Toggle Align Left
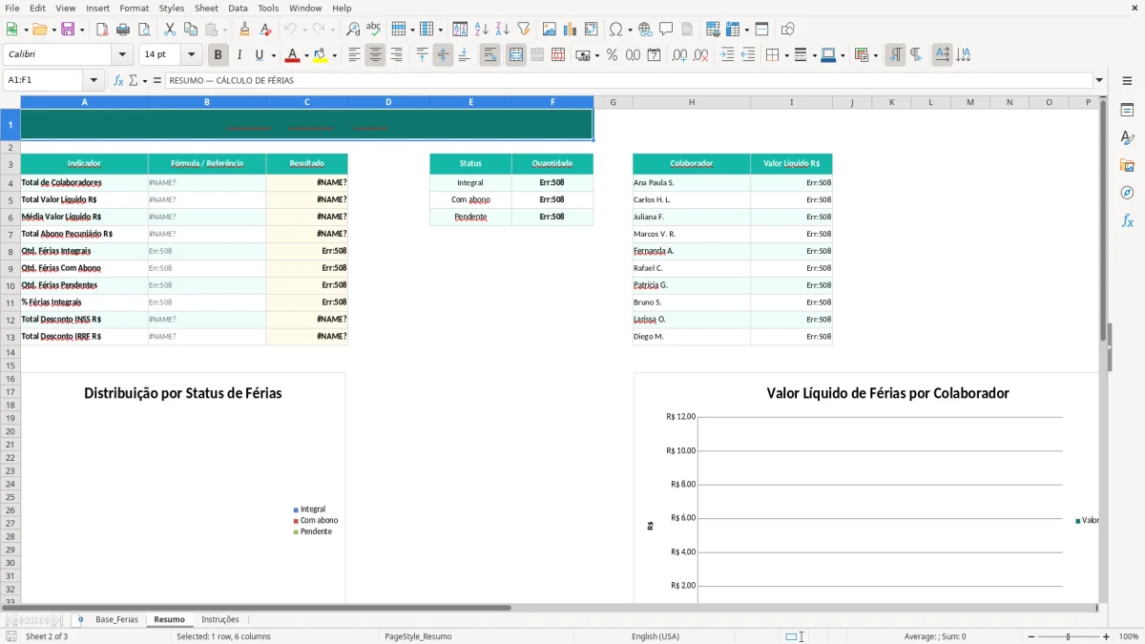 click(354, 55)
